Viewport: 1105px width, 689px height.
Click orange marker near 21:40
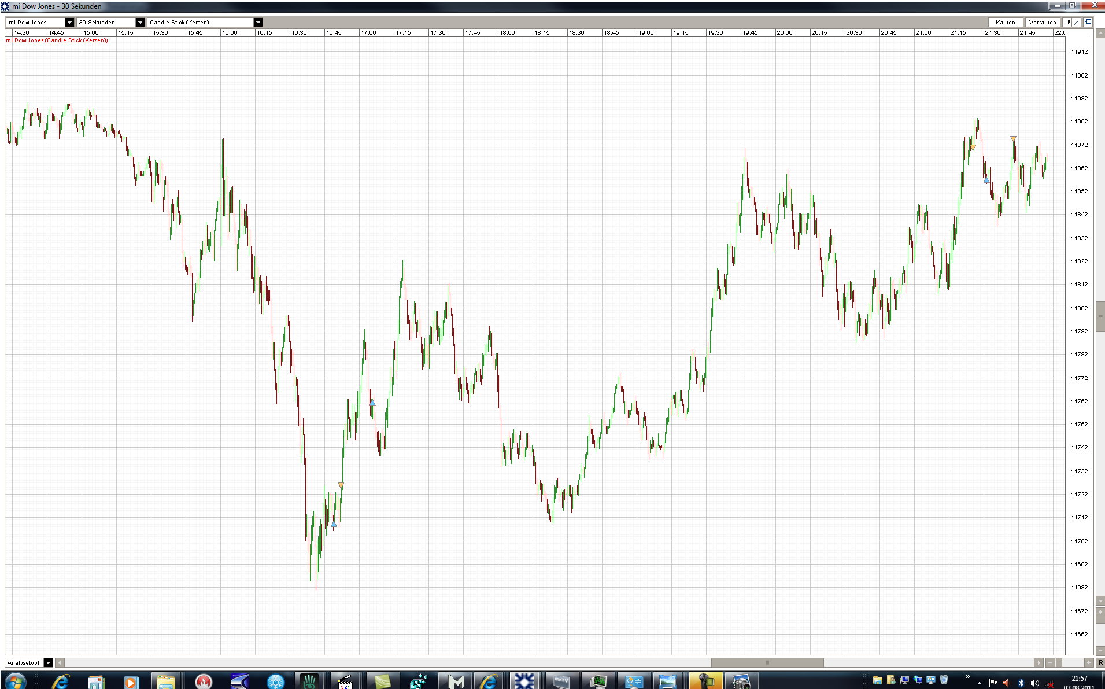1013,138
